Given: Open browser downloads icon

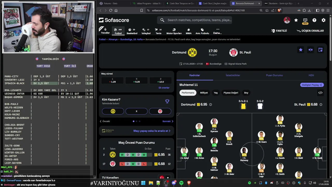Looking at the screenshot, I should pyautogui.click(x=309, y=10).
